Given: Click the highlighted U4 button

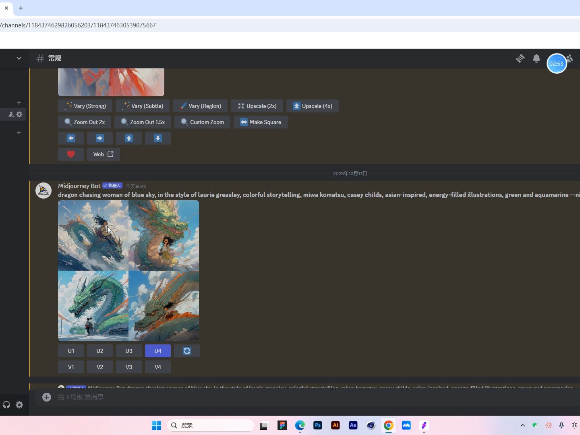Looking at the screenshot, I should coord(158,351).
